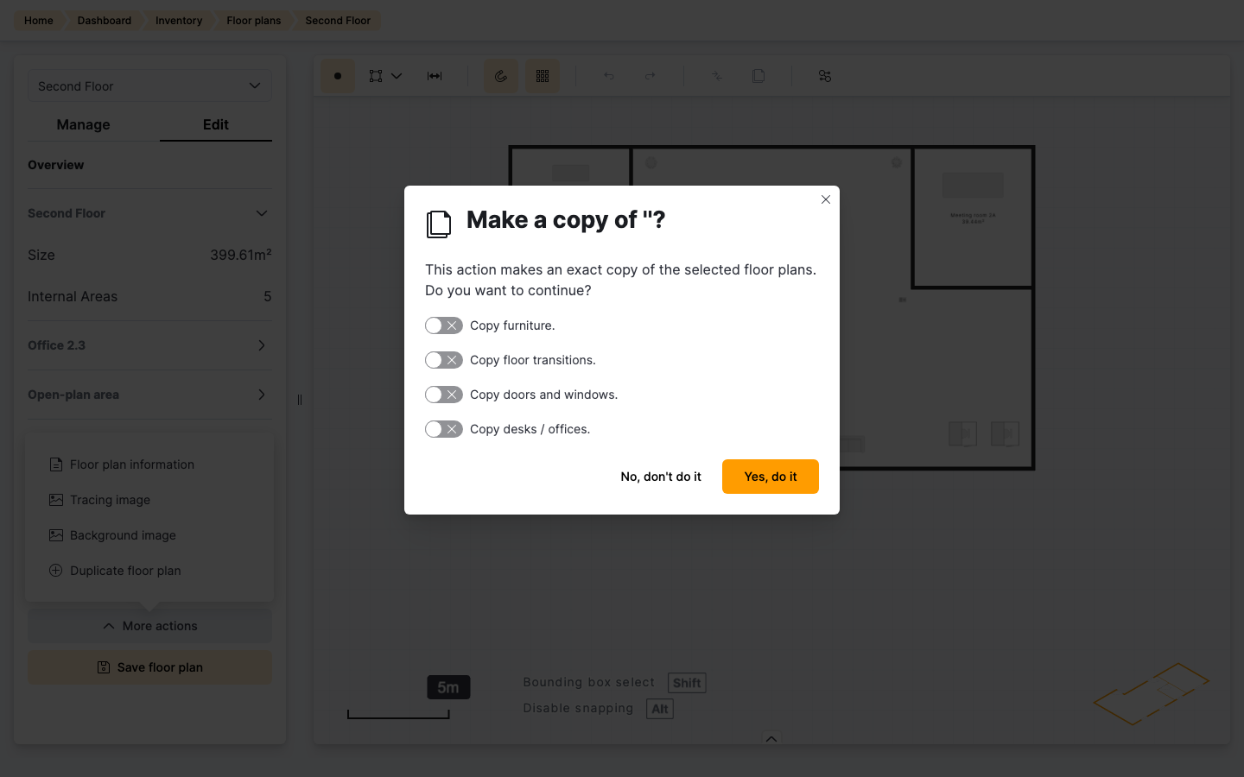Click the disk icon on Save floor plan
The height and width of the screenshot is (777, 1244).
(104, 667)
